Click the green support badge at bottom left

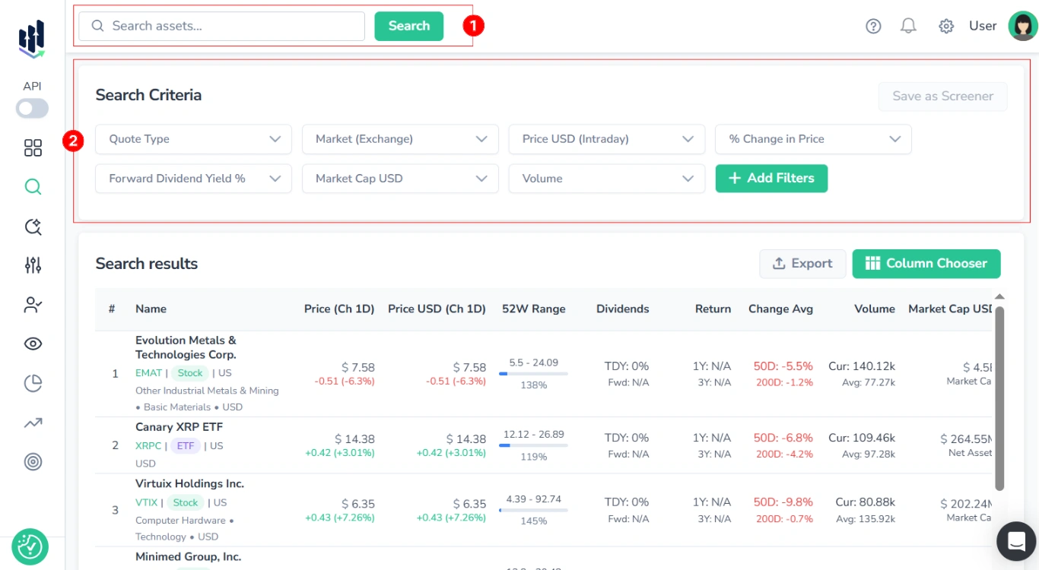[x=30, y=546]
